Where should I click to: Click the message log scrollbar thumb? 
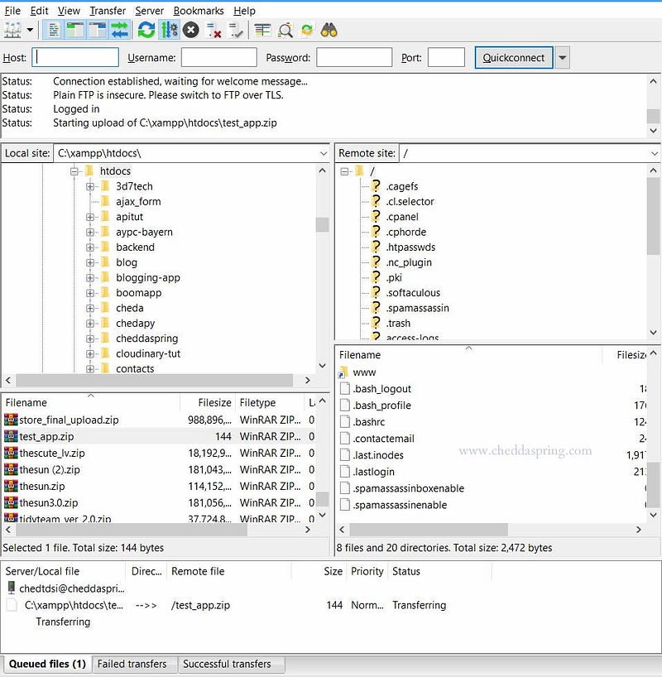[x=653, y=116]
